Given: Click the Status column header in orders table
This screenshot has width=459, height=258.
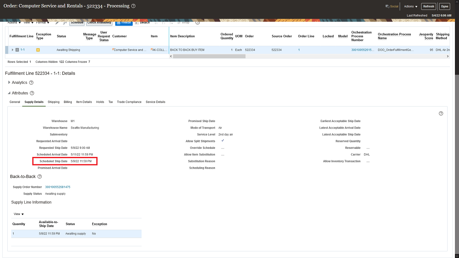Looking at the screenshot, I should 61,36.
